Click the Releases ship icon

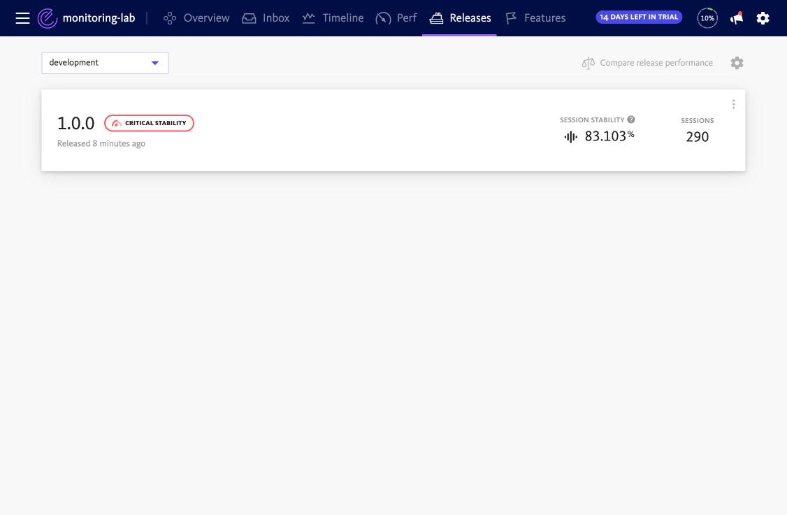coord(436,19)
